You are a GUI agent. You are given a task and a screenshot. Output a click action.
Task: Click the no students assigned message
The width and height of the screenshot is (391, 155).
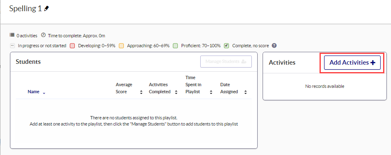point(134,117)
